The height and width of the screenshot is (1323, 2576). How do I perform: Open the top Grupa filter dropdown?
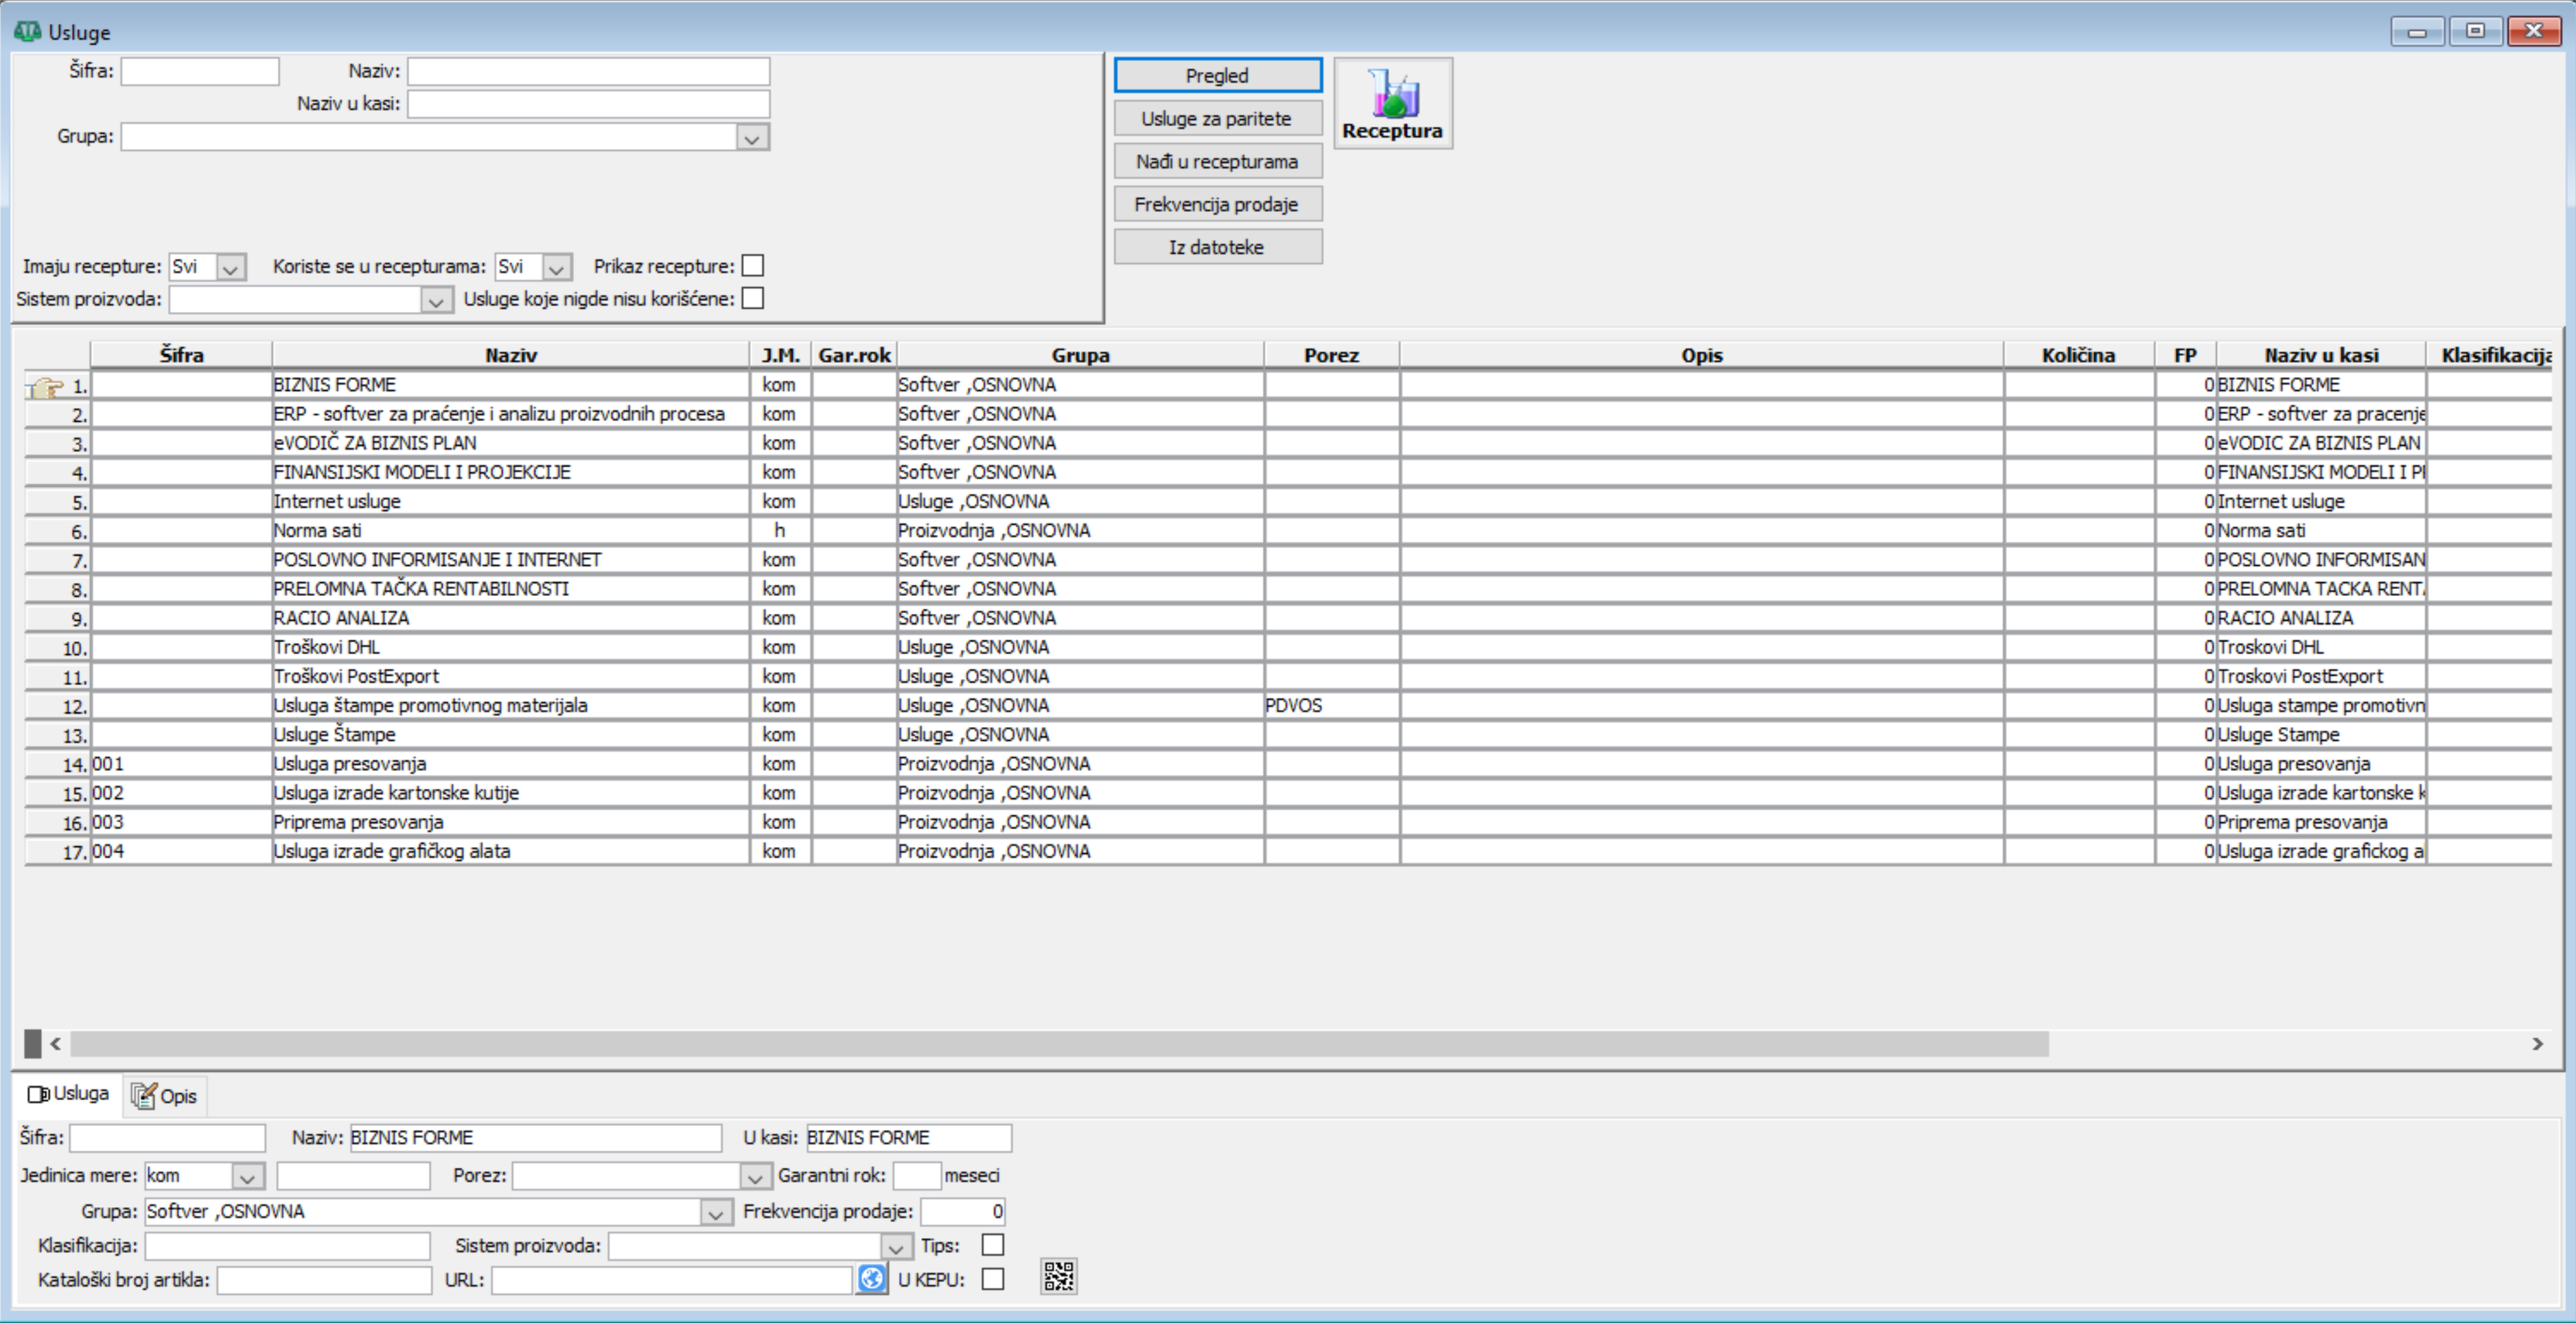tap(752, 138)
